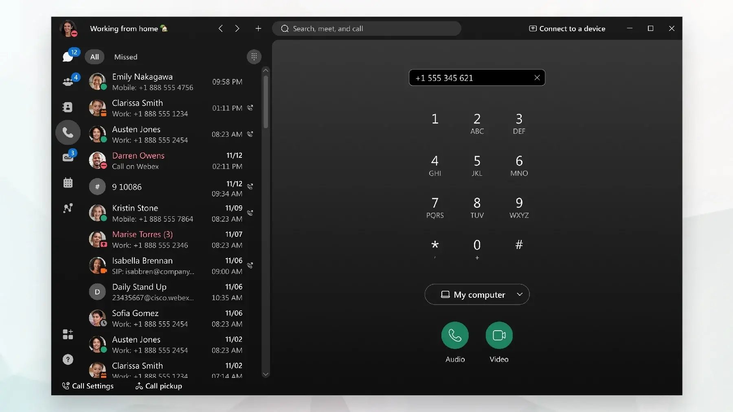Screen dimensions: 733x412
Task: Start a Video call
Action: tap(499, 336)
